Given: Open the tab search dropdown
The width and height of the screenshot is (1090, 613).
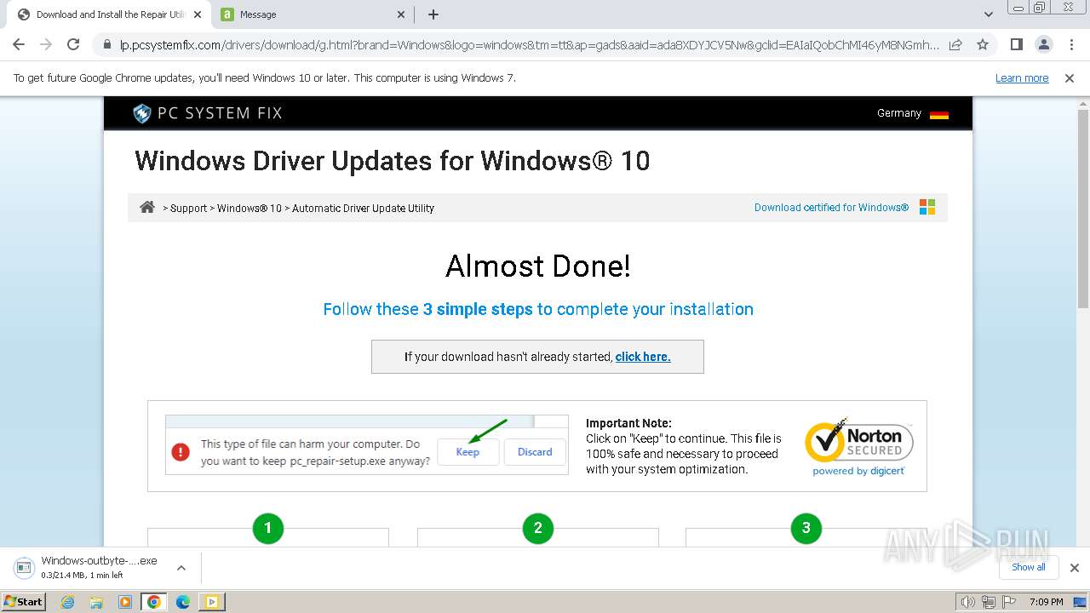Looking at the screenshot, I should click(989, 14).
